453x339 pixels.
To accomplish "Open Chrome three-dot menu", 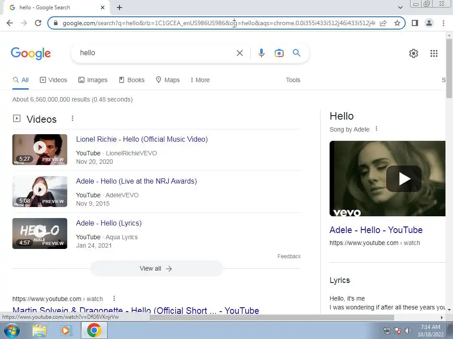I will [x=443, y=23].
